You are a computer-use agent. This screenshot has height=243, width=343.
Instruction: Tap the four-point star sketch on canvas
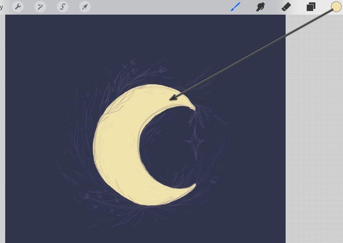(x=194, y=141)
